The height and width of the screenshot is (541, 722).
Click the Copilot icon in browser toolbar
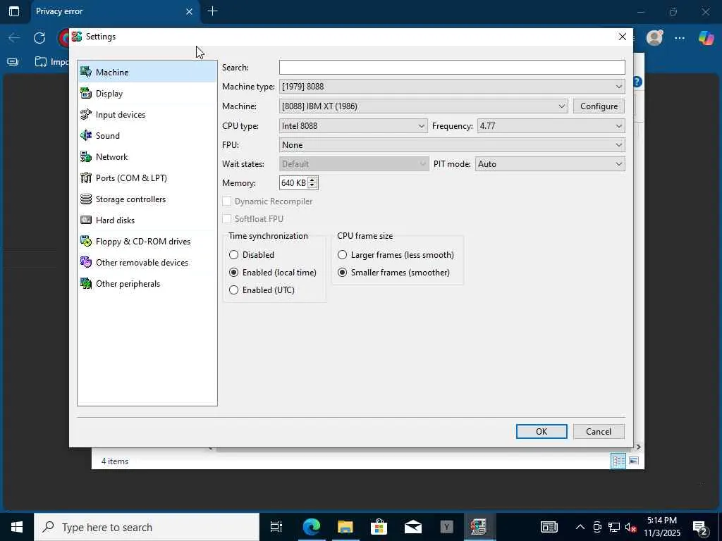pyautogui.click(x=706, y=38)
